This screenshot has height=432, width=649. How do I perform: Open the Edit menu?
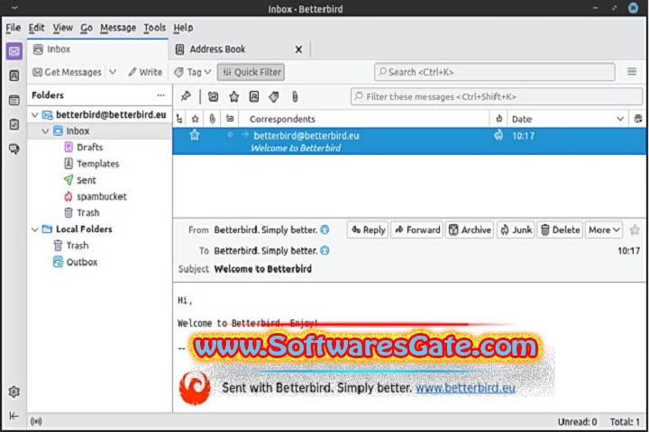36,28
